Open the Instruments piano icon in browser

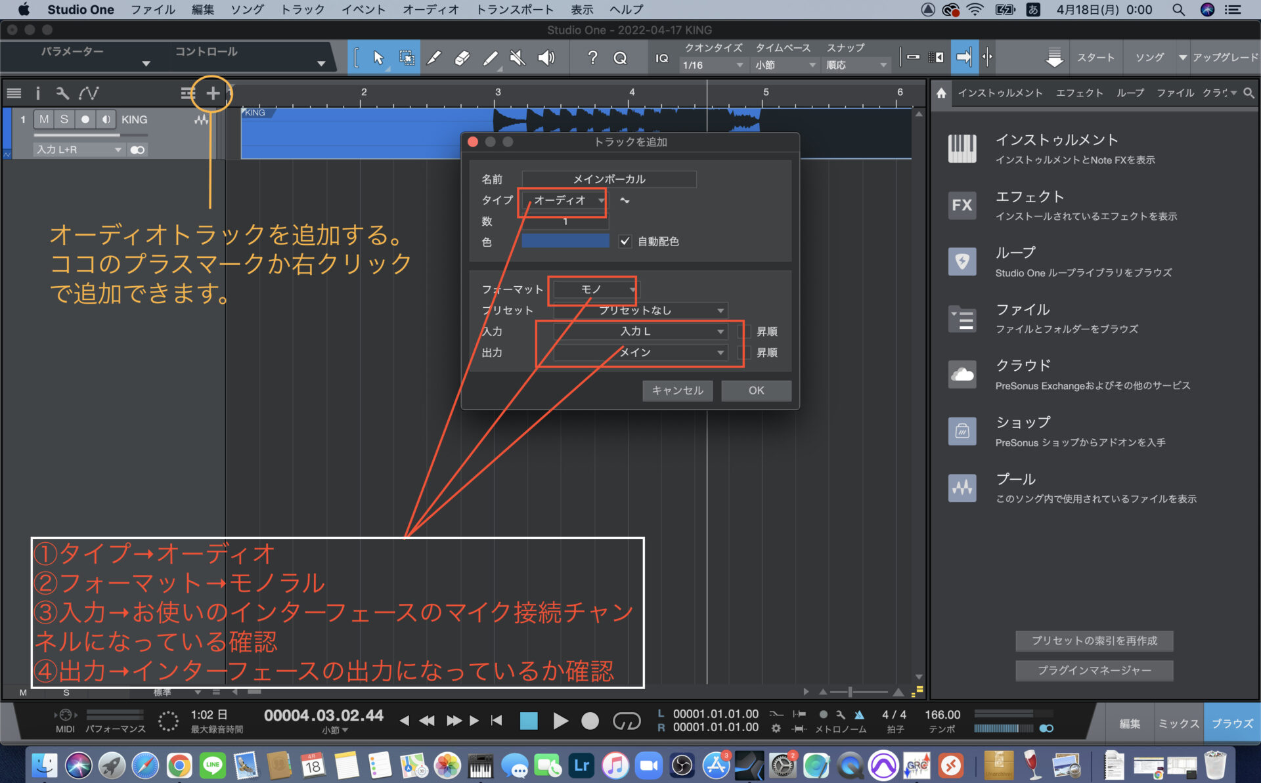tap(962, 148)
